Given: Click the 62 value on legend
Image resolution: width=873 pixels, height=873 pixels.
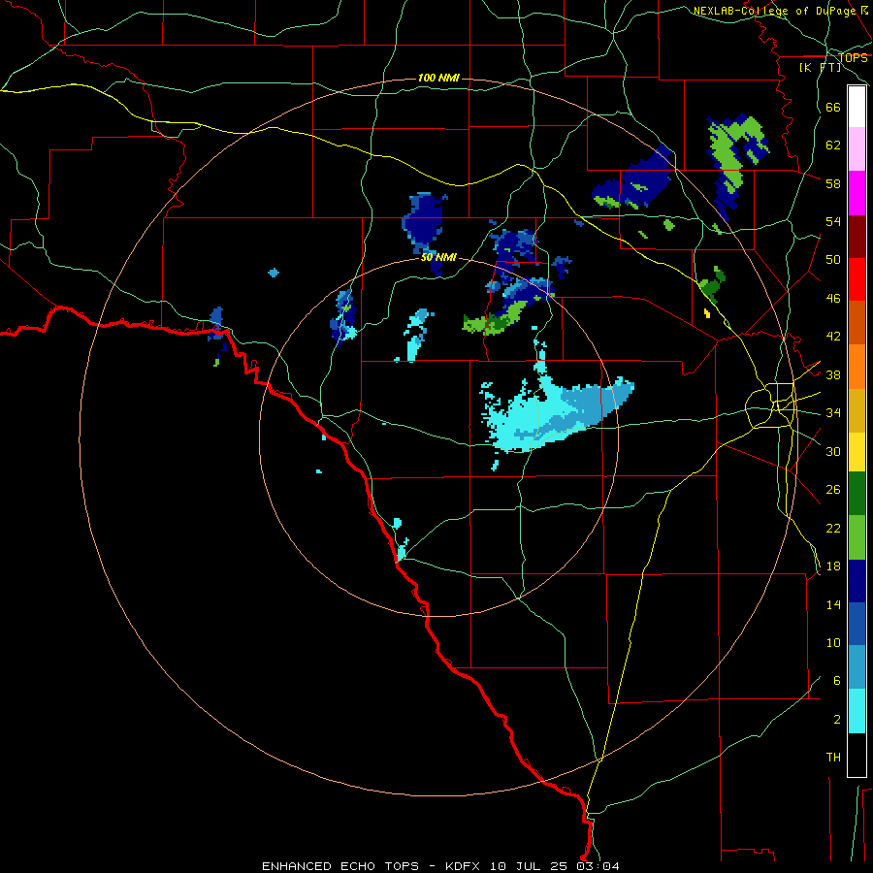Looking at the screenshot, I should coord(833,145).
